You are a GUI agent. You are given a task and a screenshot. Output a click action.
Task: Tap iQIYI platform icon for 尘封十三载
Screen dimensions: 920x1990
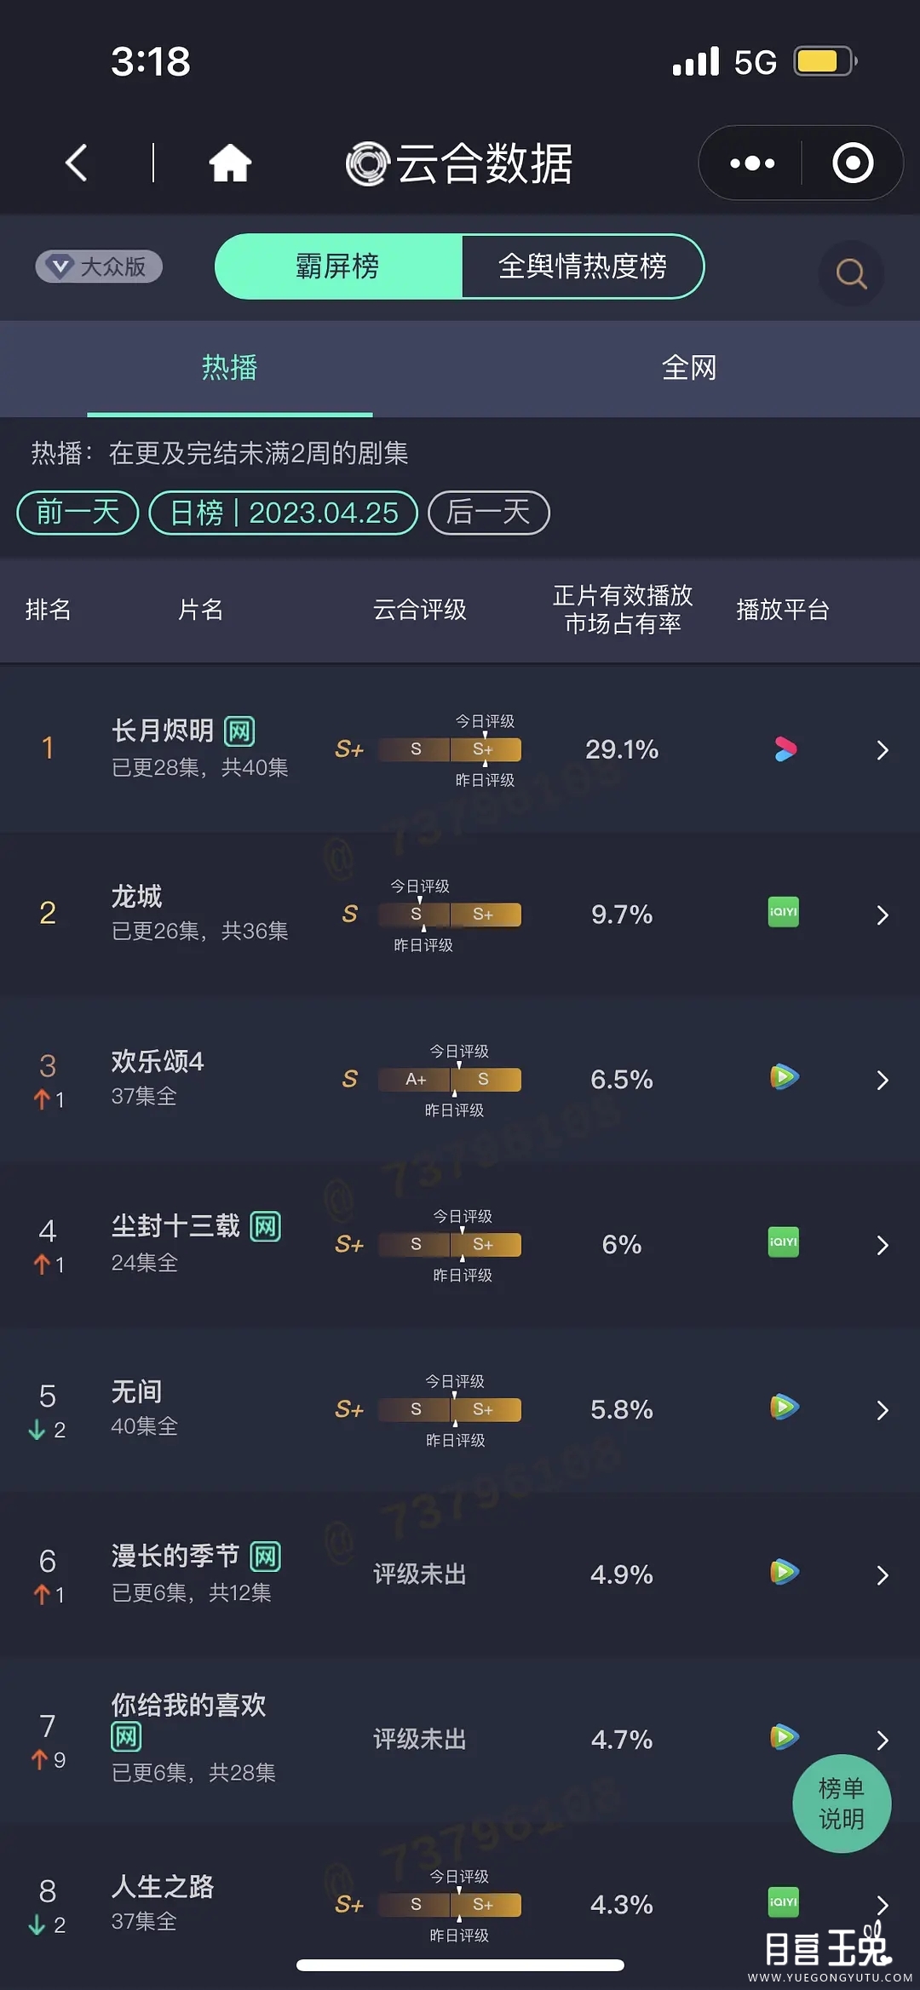click(x=783, y=1242)
